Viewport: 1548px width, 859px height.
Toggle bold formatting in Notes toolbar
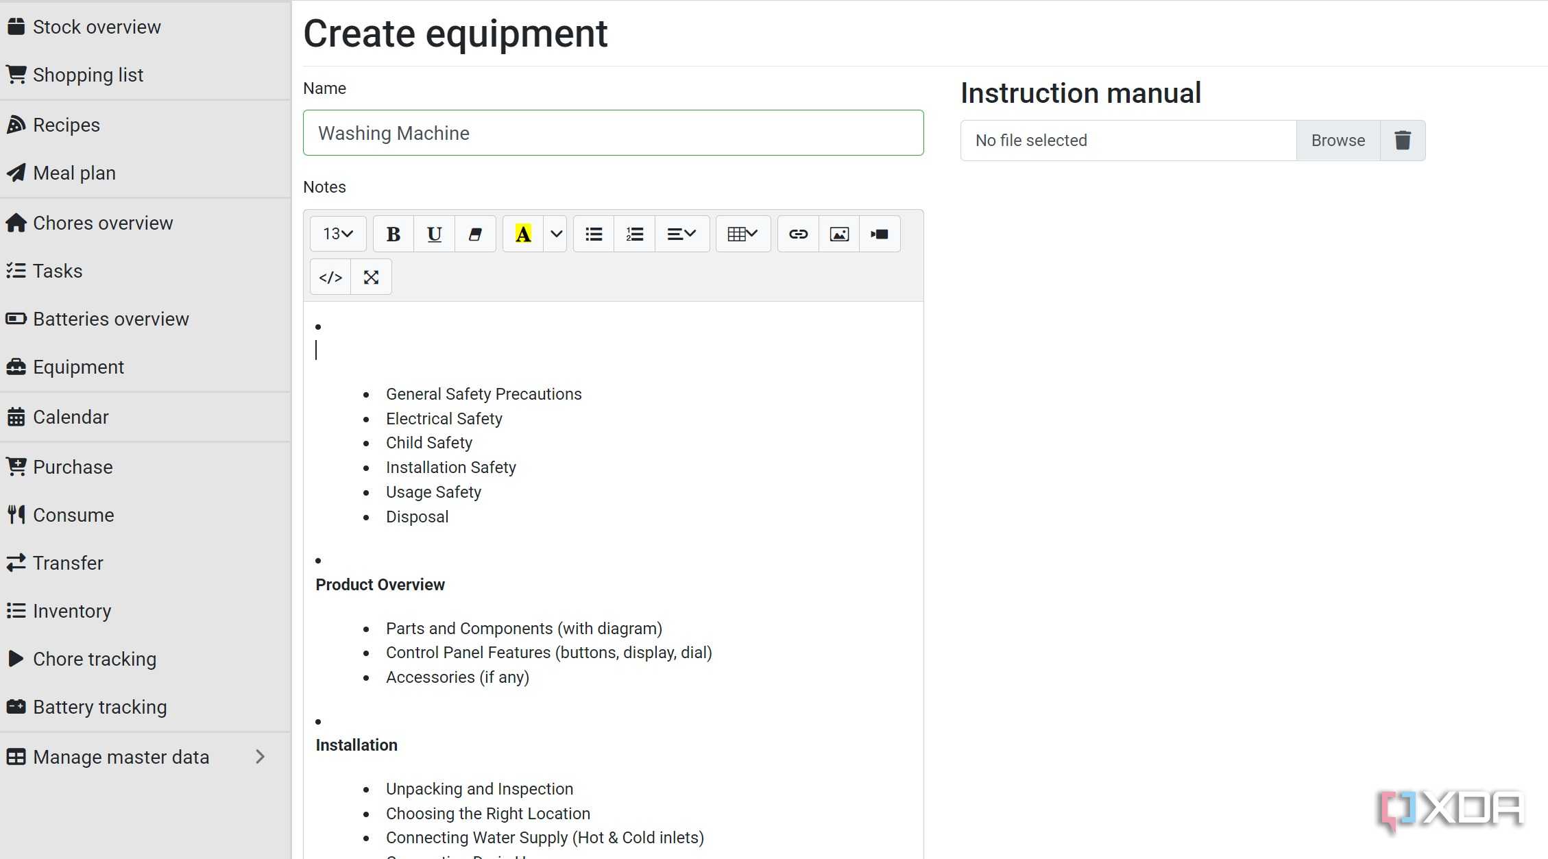click(393, 234)
